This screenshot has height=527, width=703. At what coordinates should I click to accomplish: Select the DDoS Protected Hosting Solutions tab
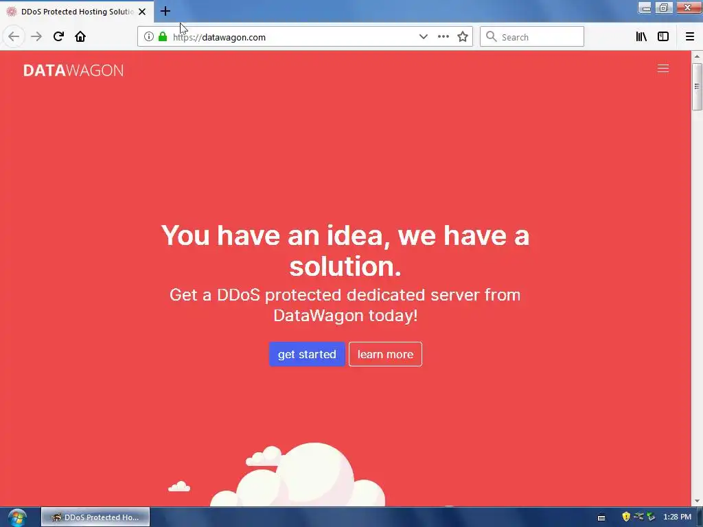[x=77, y=12]
